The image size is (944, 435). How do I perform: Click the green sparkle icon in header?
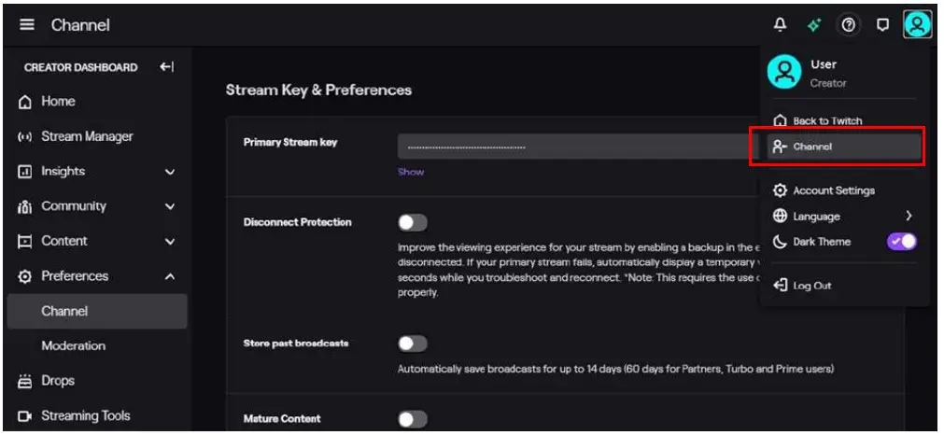[814, 25]
